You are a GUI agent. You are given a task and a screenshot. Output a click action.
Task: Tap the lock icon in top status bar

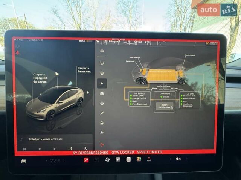[98, 42]
